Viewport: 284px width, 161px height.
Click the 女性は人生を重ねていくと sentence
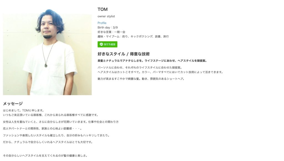[61, 122]
